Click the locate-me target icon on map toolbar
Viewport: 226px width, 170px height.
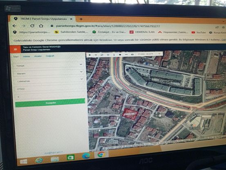(x=108, y=55)
